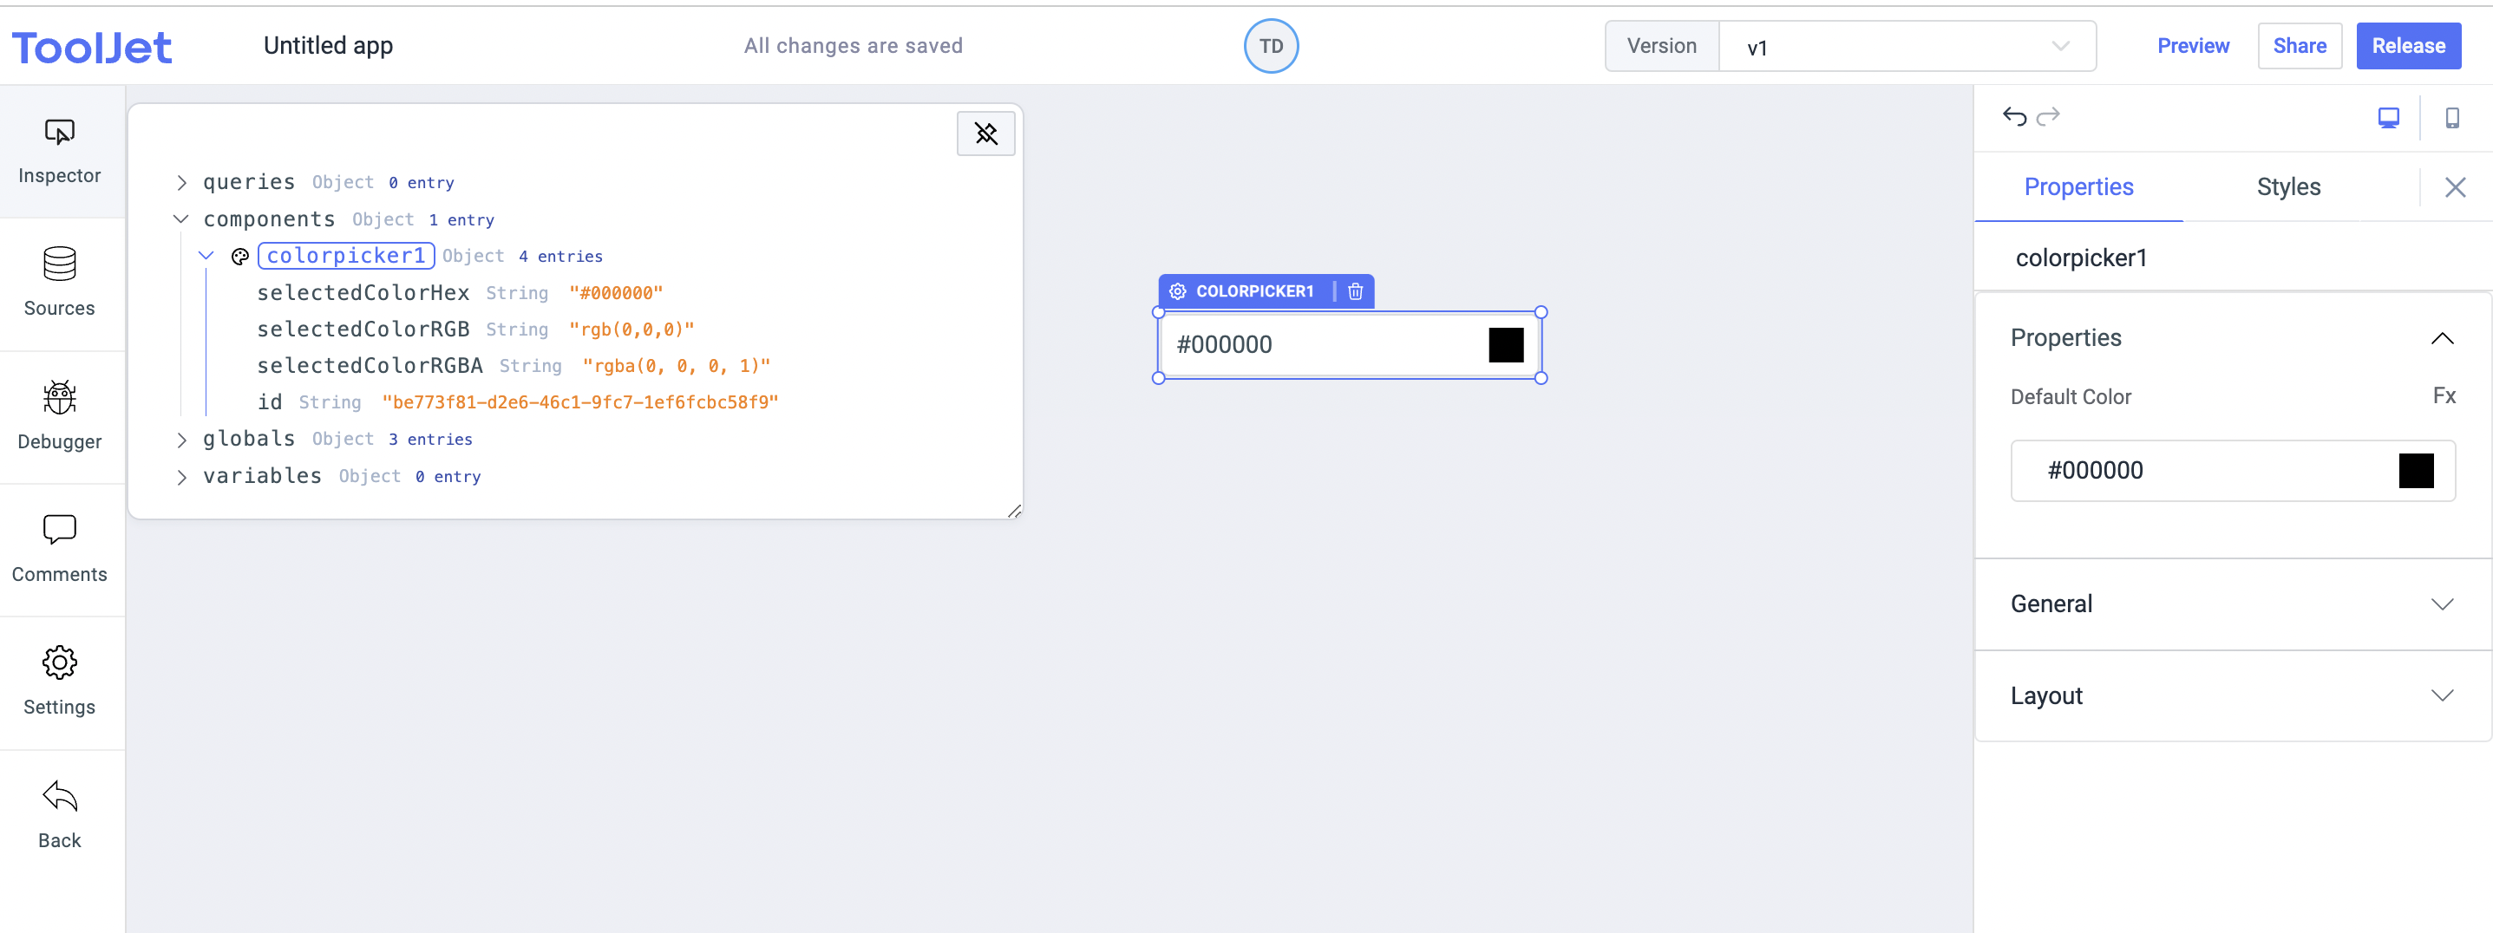The image size is (2493, 933).
Task: Click the inspector panel resize grip icon
Action: [1013, 511]
